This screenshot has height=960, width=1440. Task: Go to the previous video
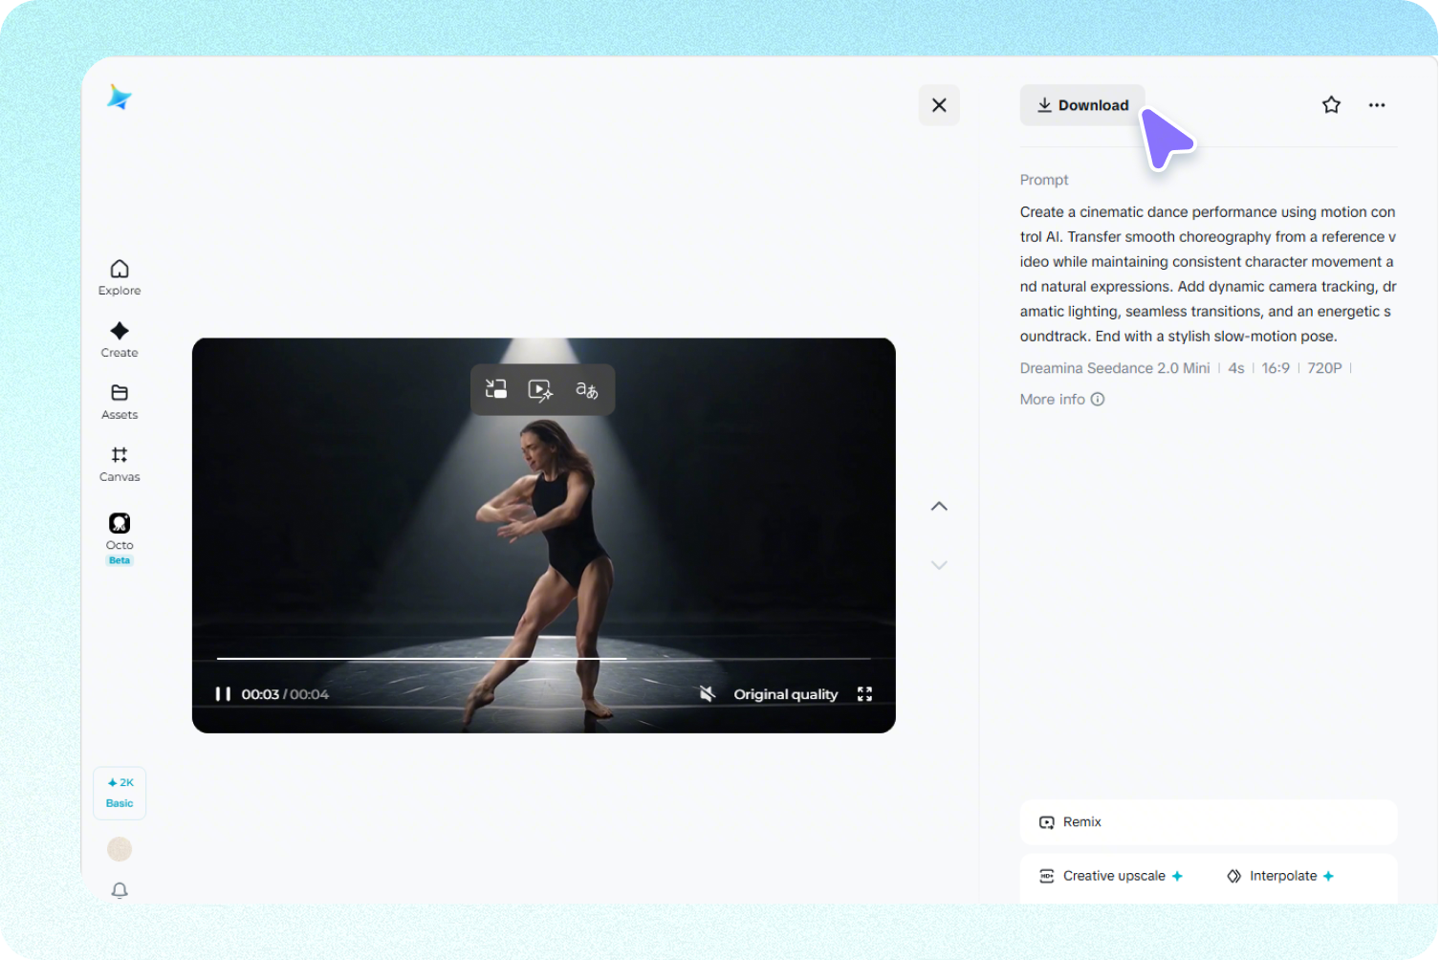coord(939,506)
